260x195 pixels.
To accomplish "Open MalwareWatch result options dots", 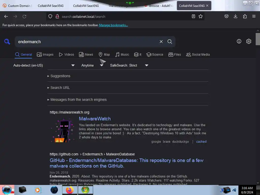I will click(x=193, y=142).
